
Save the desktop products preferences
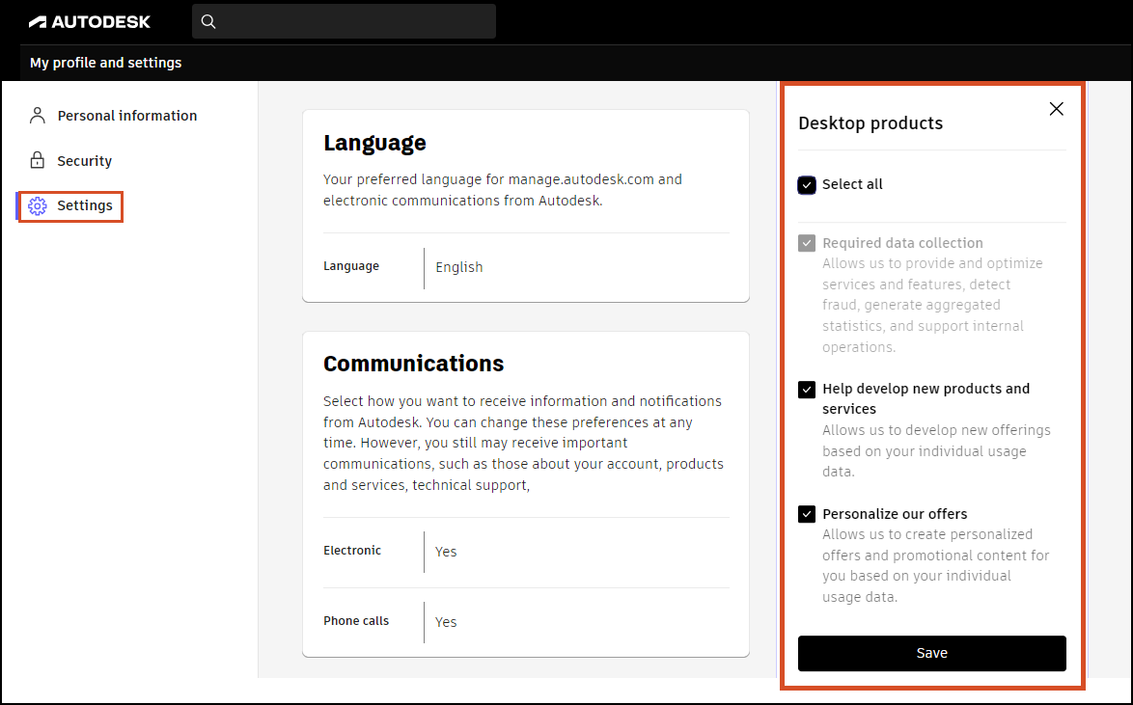[x=932, y=653]
